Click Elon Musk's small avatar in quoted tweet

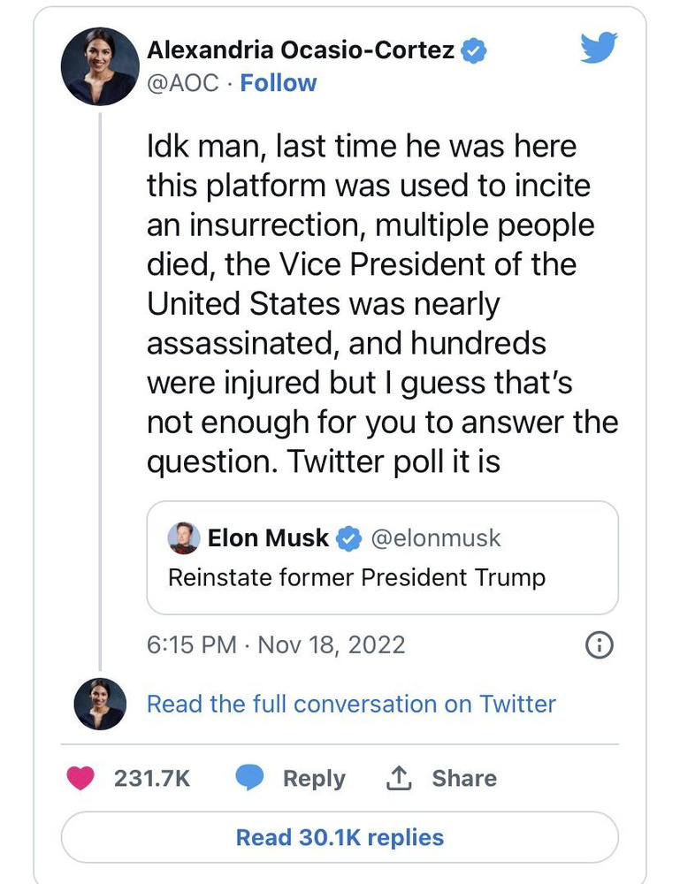click(184, 537)
